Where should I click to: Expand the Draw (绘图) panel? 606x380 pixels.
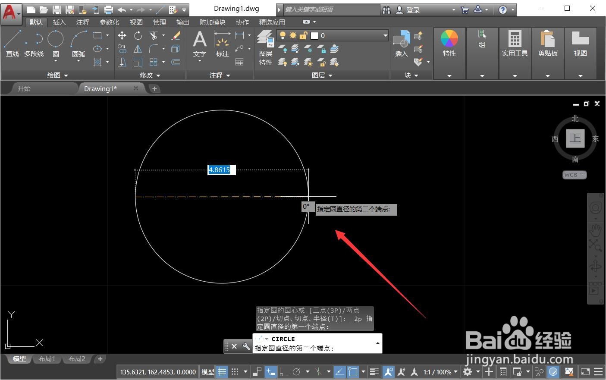(x=58, y=75)
